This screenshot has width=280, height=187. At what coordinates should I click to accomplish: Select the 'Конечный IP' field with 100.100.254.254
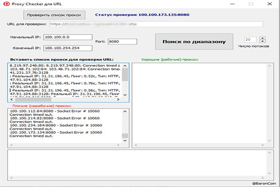(67, 48)
